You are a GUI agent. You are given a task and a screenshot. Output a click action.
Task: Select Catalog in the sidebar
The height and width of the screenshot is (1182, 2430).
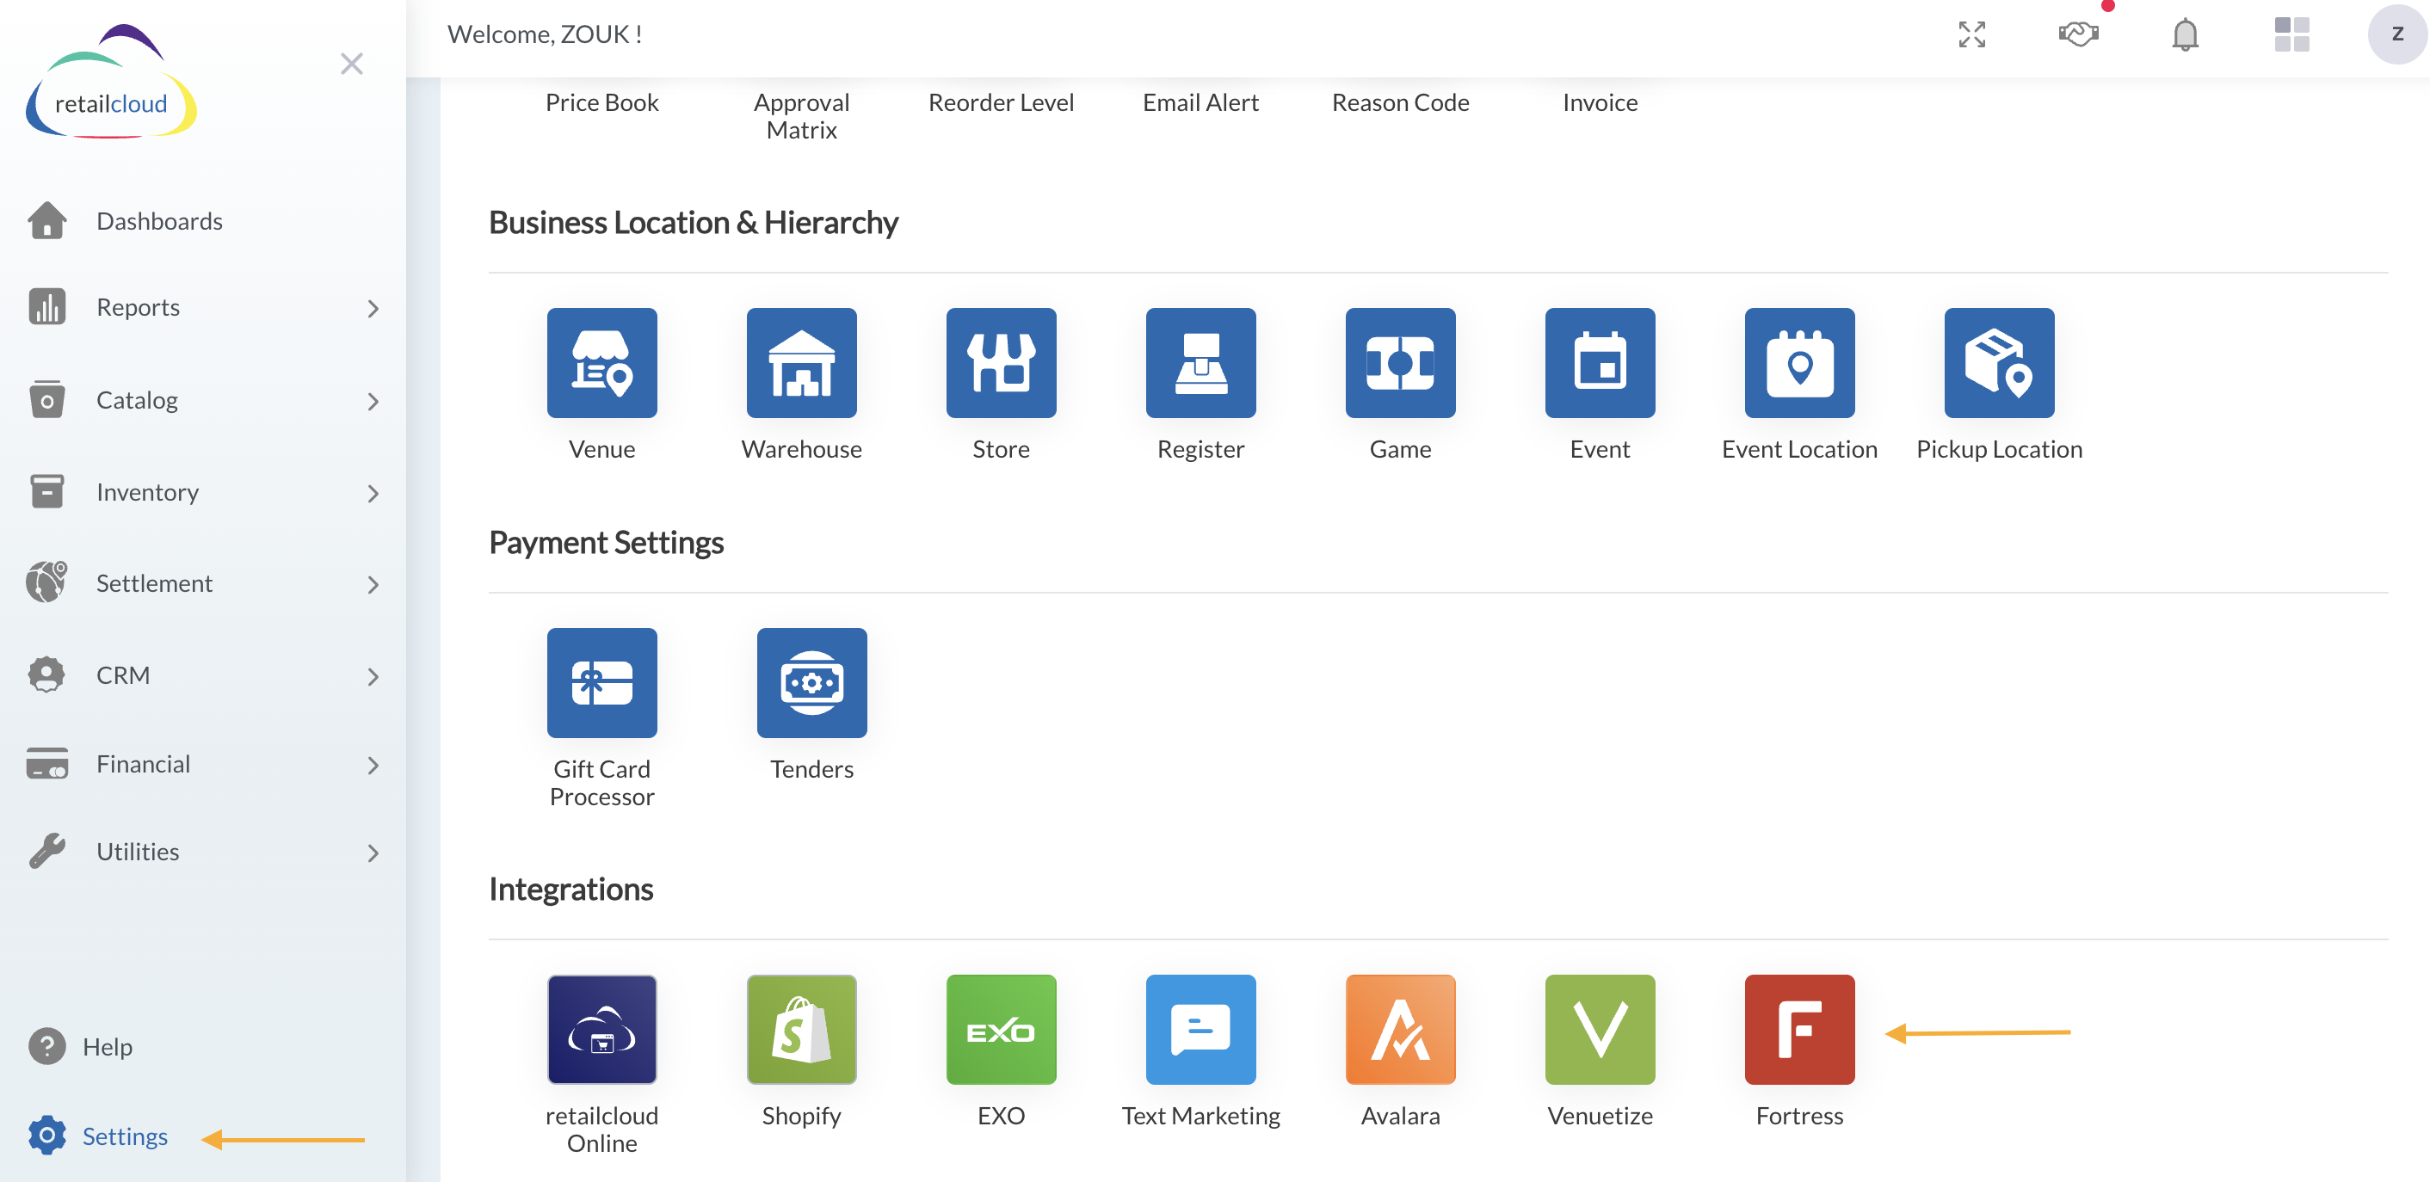click(x=137, y=400)
